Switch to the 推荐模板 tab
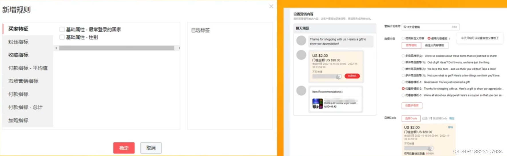Screen dimensions: 507x156 click(x=411, y=45)
